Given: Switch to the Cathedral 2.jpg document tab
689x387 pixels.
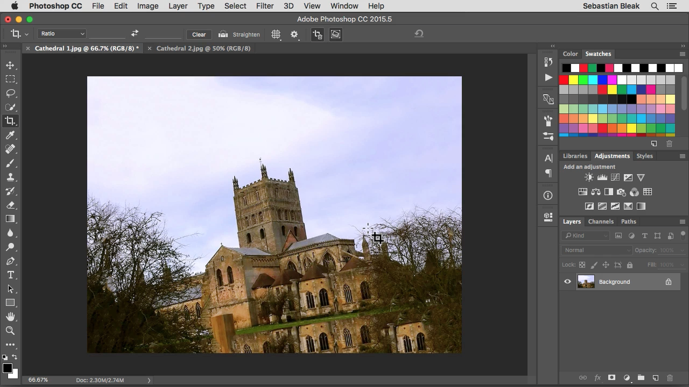Looking at the screenshot, I should pos(203,48).
